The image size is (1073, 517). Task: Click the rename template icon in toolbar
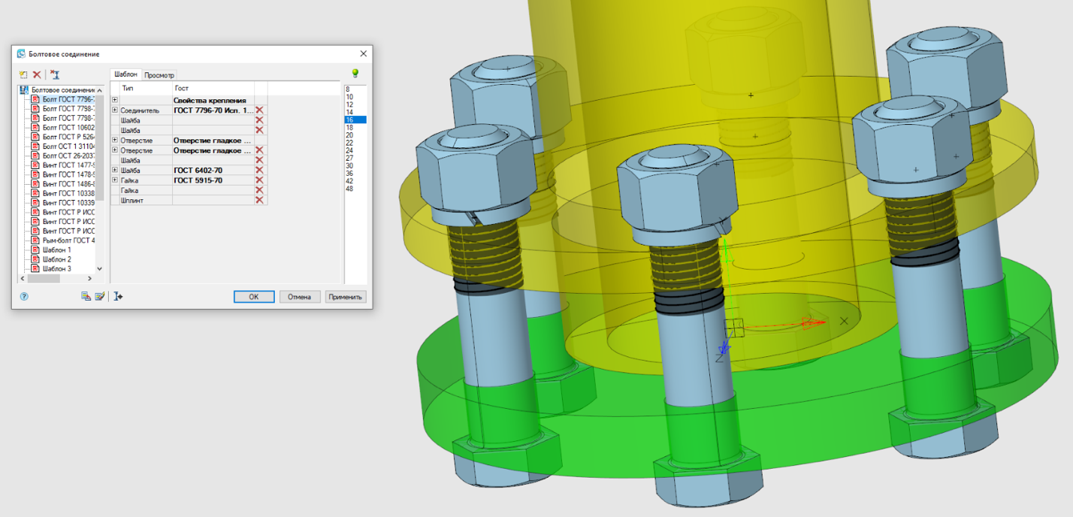54,74
